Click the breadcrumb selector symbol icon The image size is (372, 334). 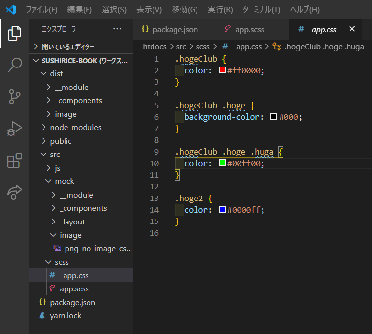(x=277, y=46)
